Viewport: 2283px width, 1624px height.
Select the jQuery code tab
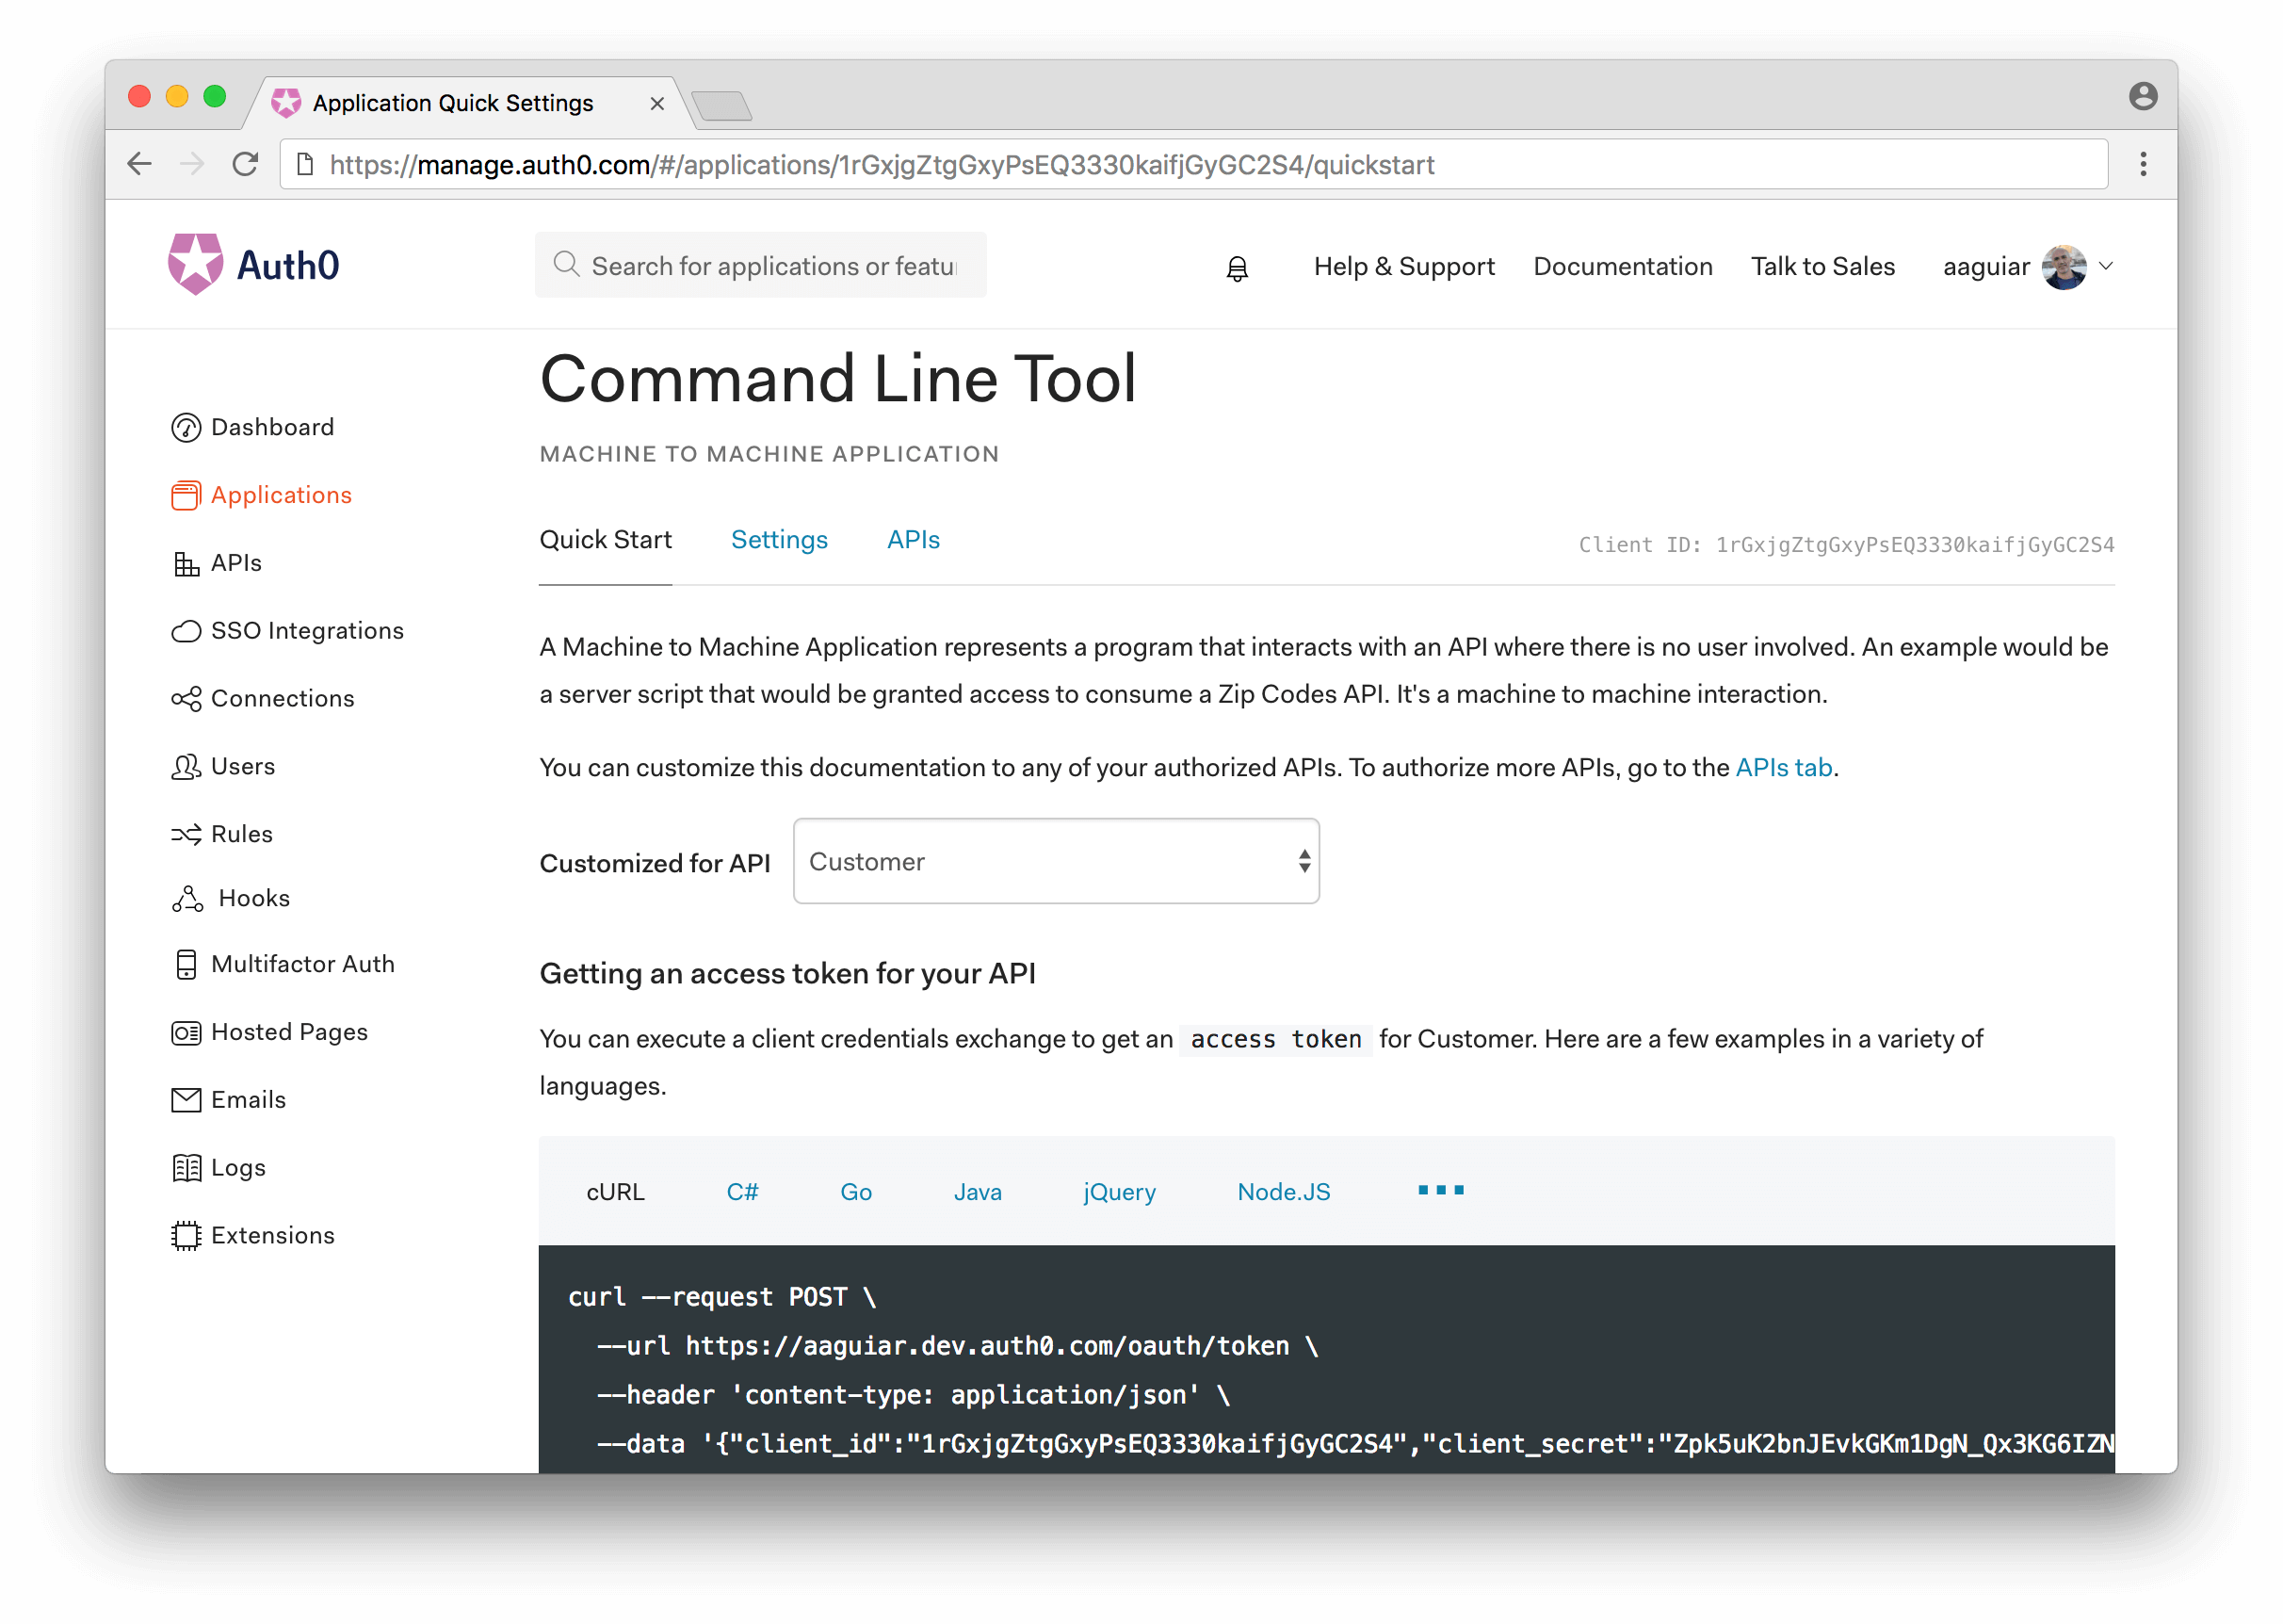point(1120,1192)
